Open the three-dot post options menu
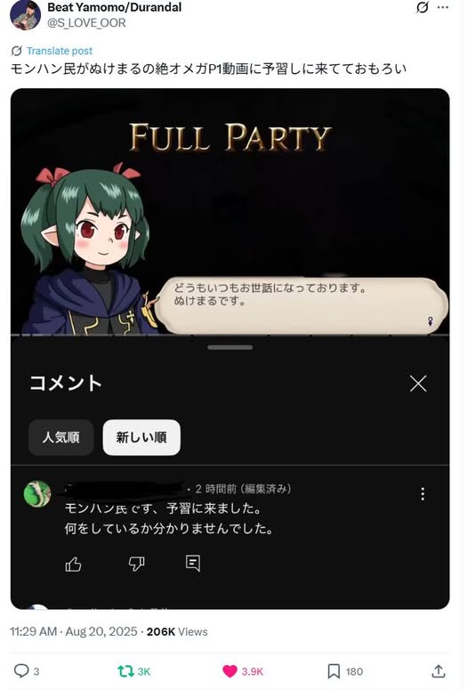The height and width of the screenshot is (690, 468). coord(443,7)
